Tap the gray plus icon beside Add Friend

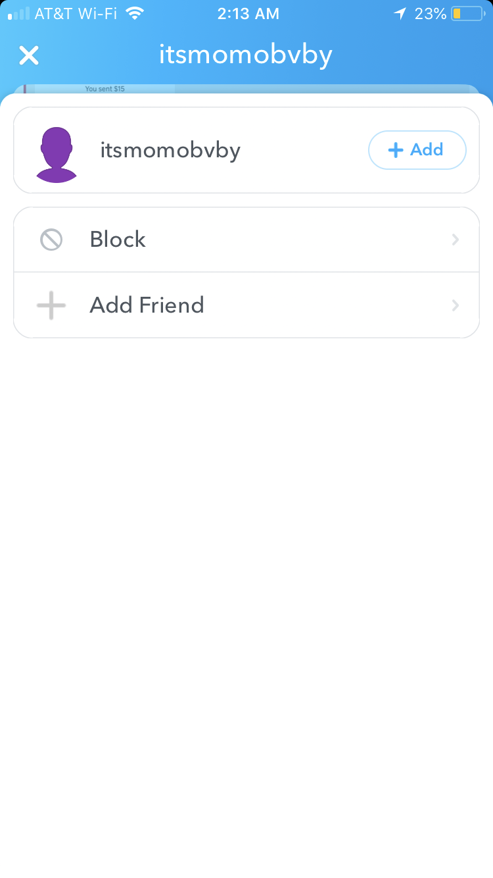pos(51,305)
